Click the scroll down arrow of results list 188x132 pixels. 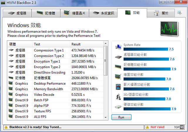pos(105,118)
